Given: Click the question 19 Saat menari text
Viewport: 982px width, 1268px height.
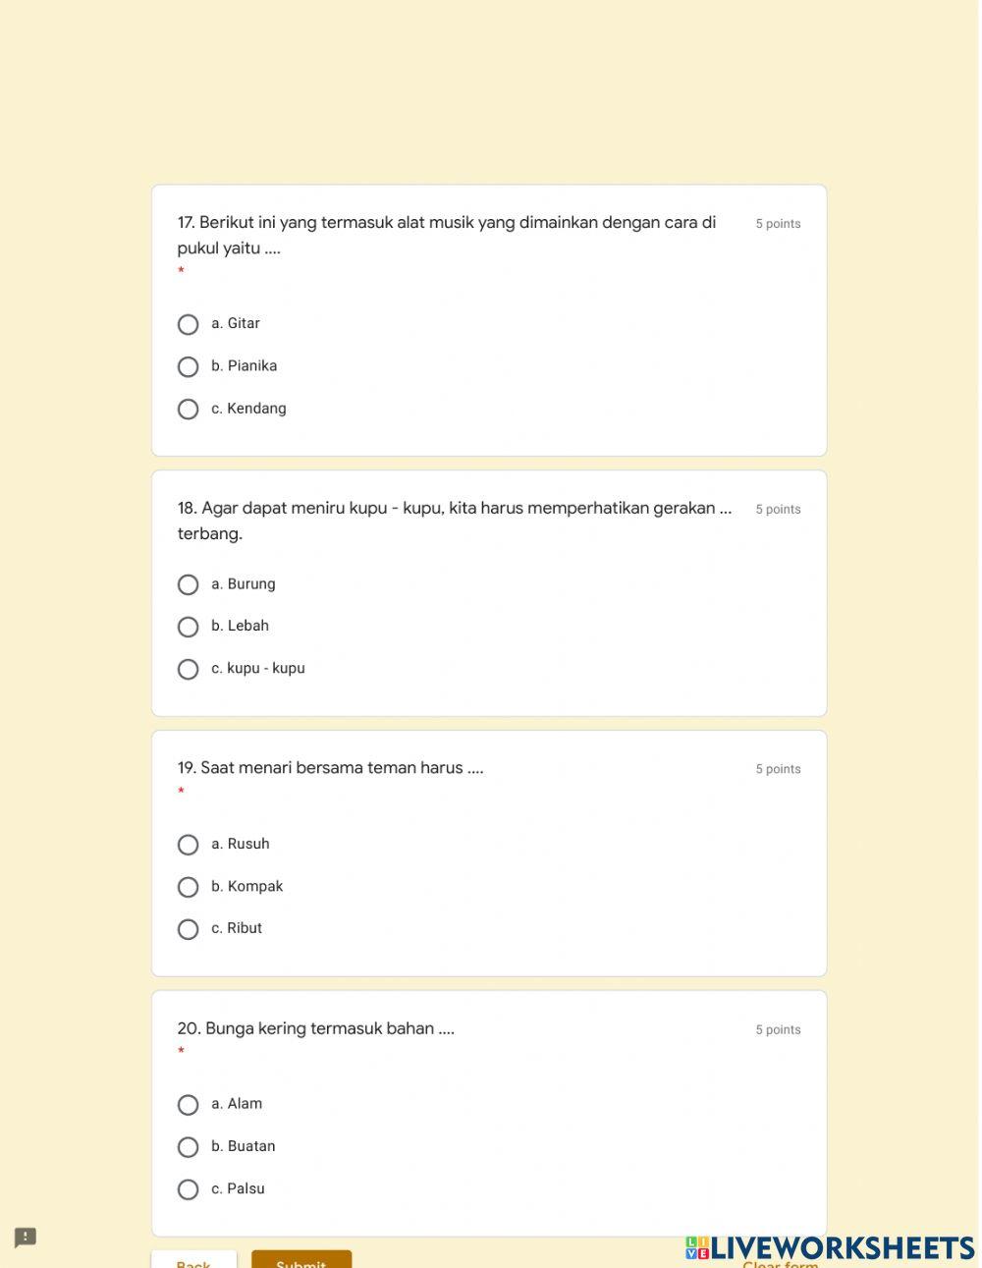Looking at the screenshot, I should 330,768.
